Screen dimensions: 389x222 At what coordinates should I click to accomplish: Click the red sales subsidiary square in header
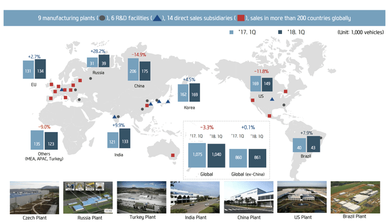pos(241,18)
